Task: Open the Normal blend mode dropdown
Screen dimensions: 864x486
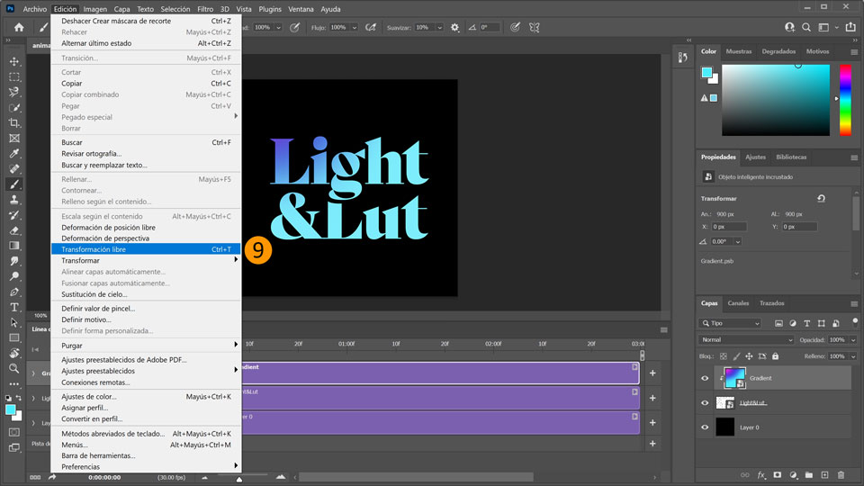Action: point(747,340)
